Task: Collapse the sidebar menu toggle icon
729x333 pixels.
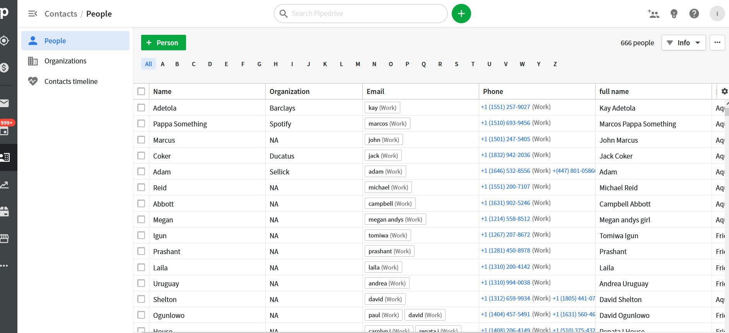Action: pos(32,14)
